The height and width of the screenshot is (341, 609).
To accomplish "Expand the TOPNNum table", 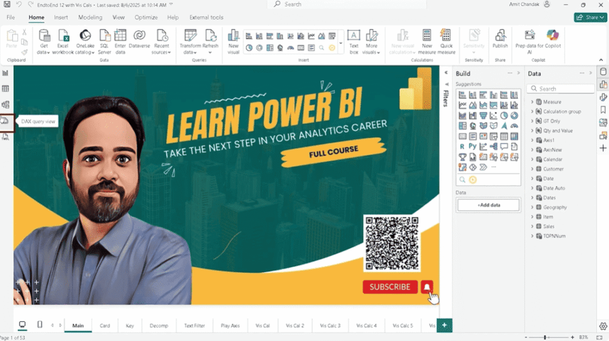I will click(532, 236).
